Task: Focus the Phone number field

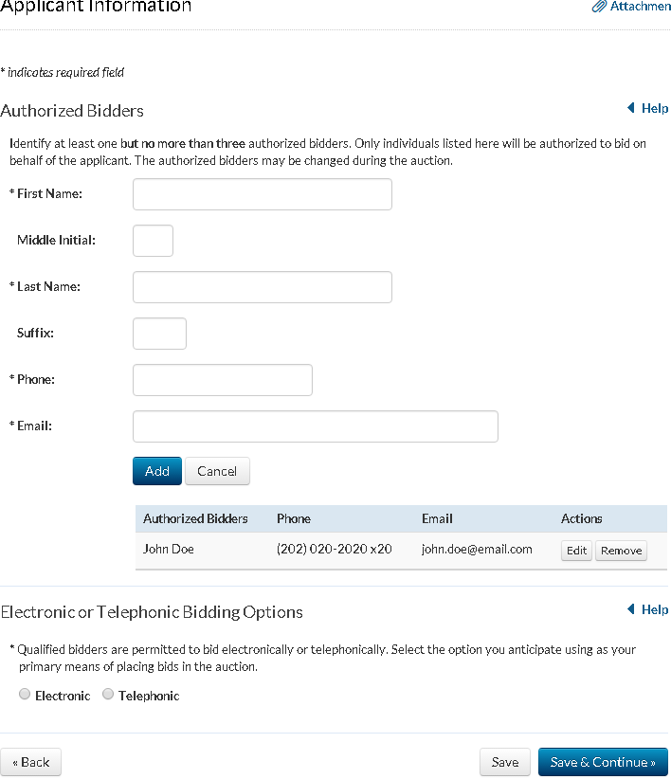Action: [x=222, y=380]
